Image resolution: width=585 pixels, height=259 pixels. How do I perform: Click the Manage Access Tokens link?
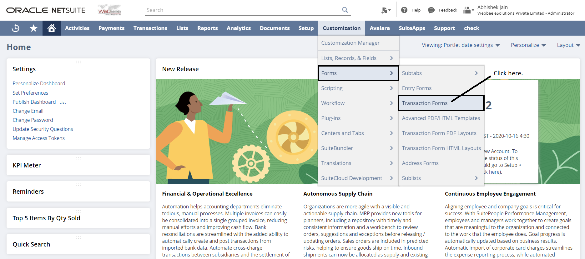point(38,138)
